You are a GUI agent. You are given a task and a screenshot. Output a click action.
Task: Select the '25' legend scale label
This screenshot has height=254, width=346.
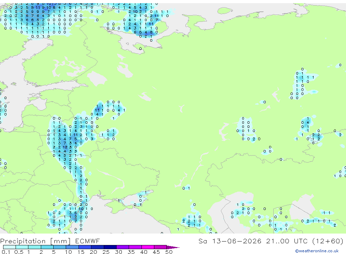[106, 252]
